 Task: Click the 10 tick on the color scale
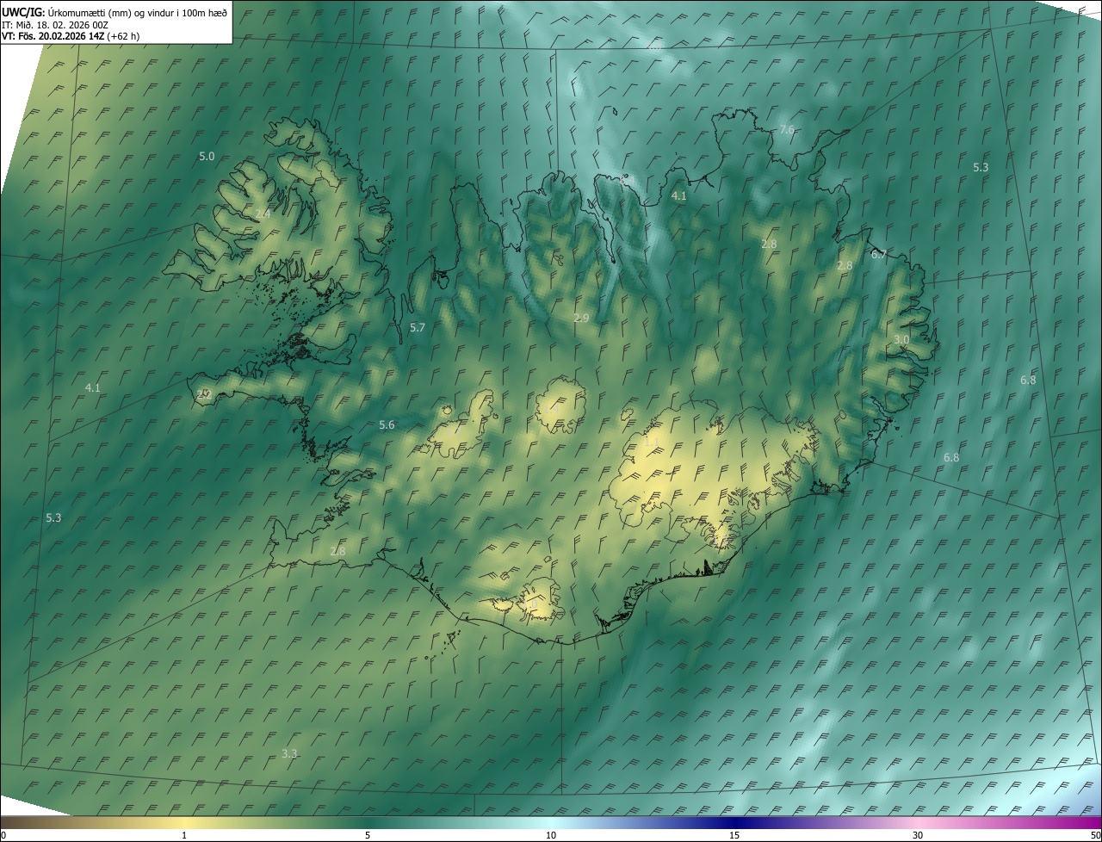tap(551, 836)
